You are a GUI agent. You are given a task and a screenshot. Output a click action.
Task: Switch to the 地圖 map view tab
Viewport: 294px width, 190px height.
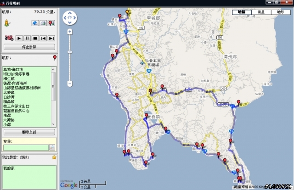[242, 12]
